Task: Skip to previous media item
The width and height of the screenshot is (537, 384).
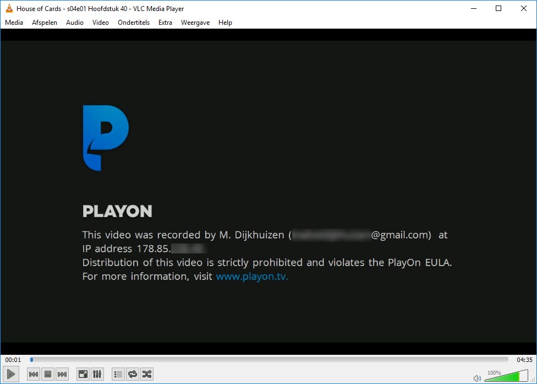Action: pyautogui.click(x=33, y=374)
